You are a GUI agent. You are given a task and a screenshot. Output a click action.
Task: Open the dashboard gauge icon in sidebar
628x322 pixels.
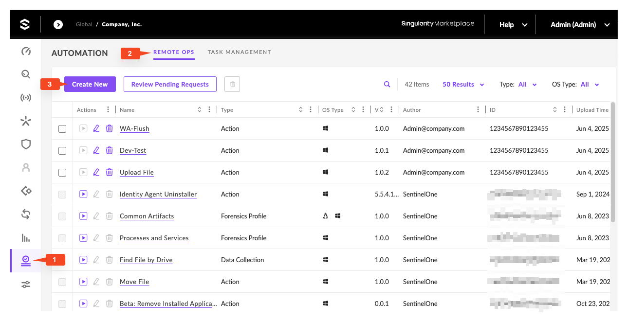(x=26, y=52)
